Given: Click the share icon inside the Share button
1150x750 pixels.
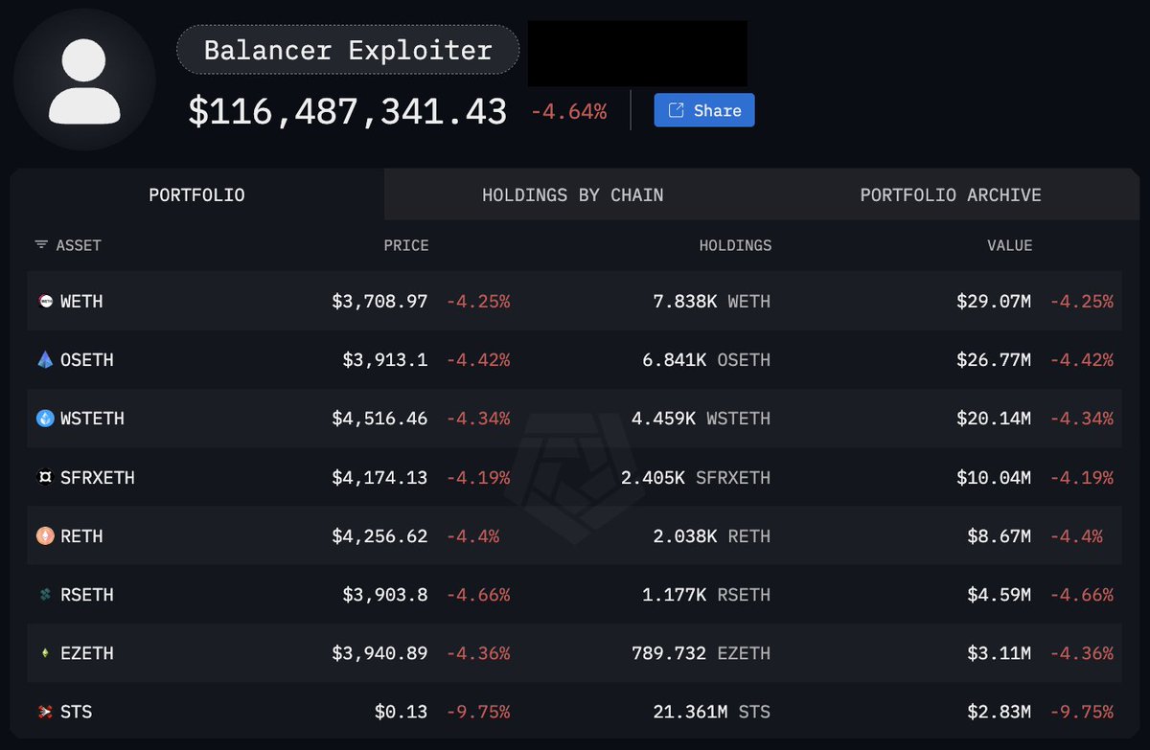Looking at the screenshot, I should (x=677, y=110).
